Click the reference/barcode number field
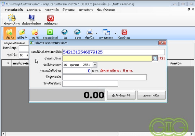The width and height of the screenshot is (195, 136). [114, 52]
